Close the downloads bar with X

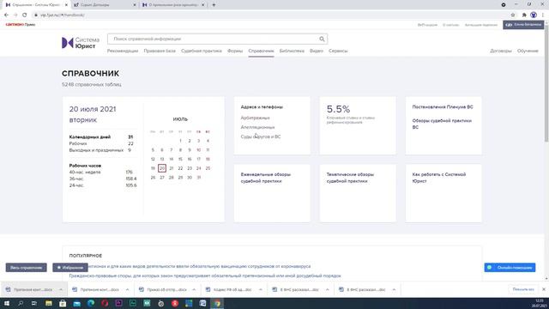click(543, 289)
